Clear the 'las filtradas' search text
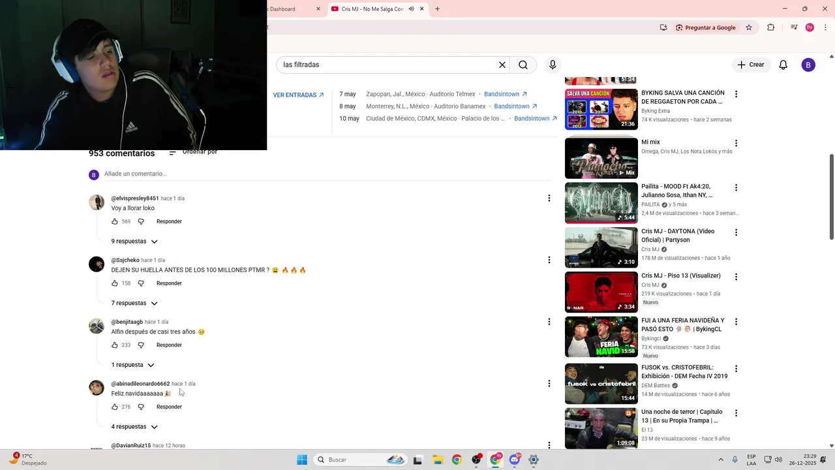 pyautogui.click(x=502, y=65)
